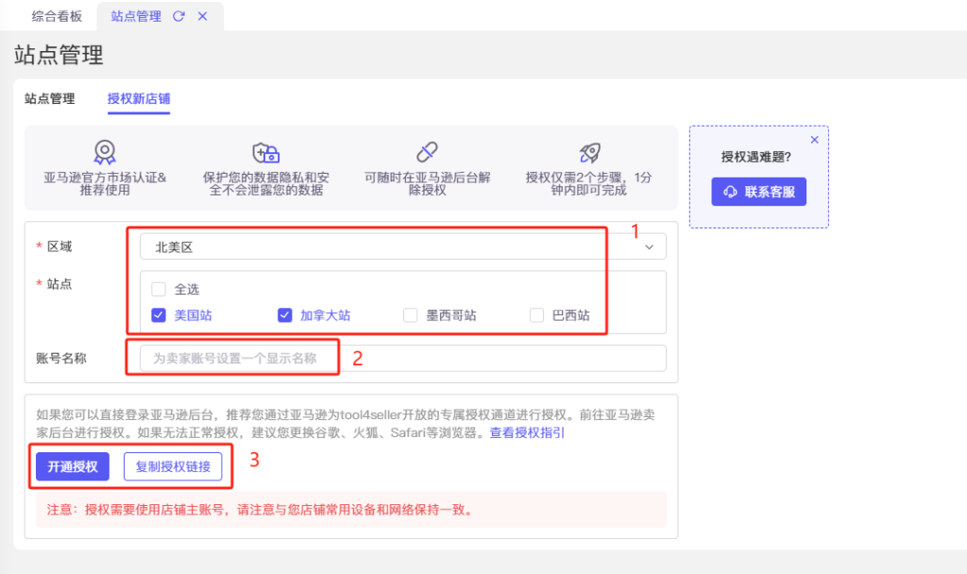
Task: Check the 巴西站 checkbox
Action: point(536,315)
